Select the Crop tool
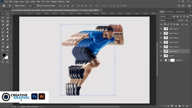 [3, 21]
